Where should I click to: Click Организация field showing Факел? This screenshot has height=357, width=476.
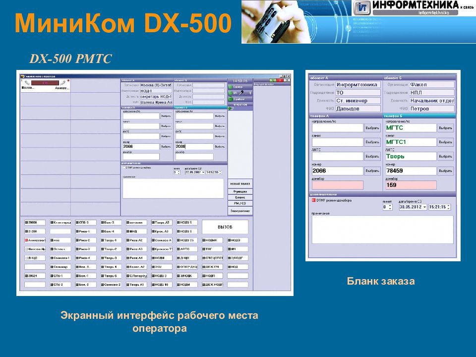tap(432, 85)
